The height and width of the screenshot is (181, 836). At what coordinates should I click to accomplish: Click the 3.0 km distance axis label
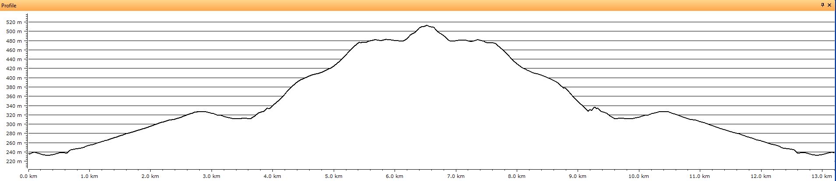[212, 177]
